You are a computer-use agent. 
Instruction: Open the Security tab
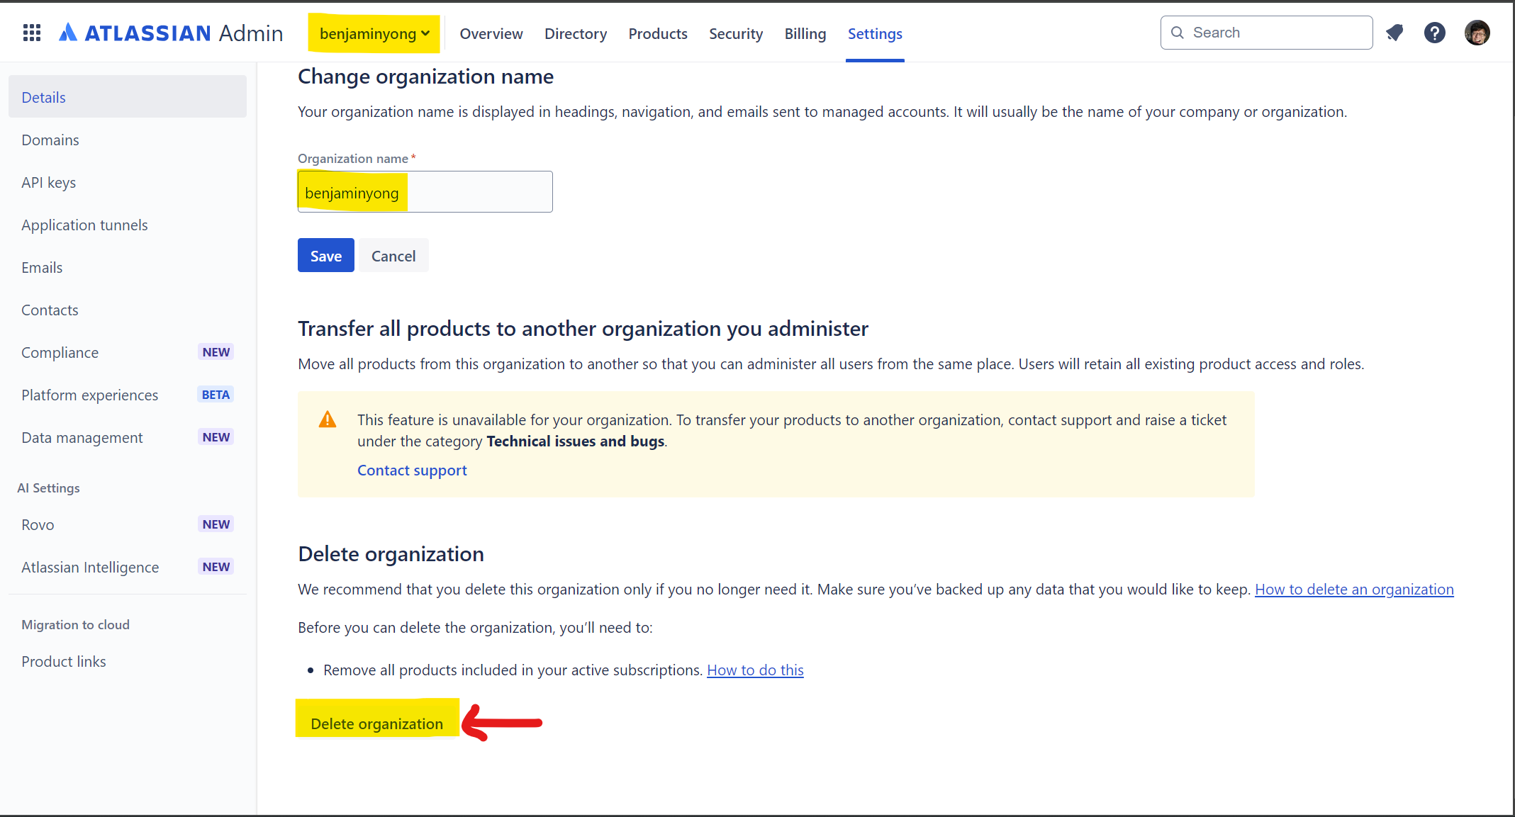736,33
